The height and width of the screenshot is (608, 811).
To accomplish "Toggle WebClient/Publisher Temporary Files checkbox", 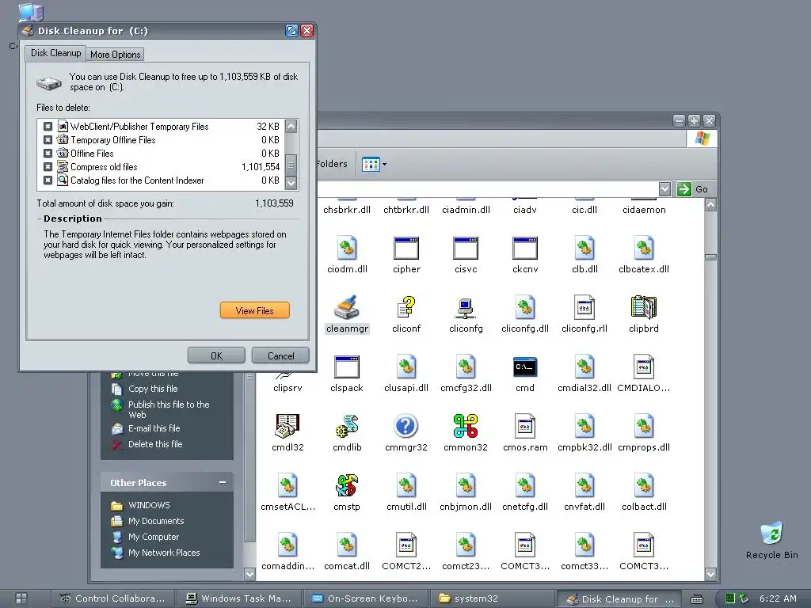I will [x=48, y=126].
